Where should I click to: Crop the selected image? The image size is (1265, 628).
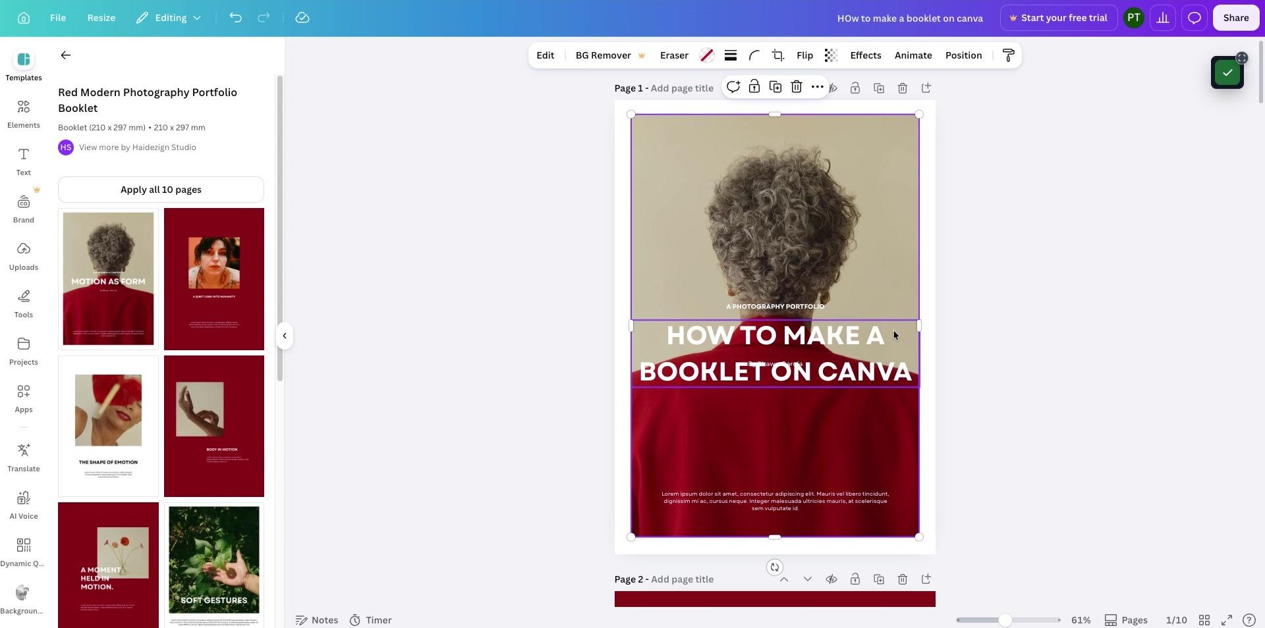click(x=778, y=55)
